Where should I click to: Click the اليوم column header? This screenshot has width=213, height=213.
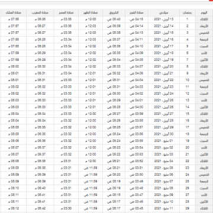204,12
